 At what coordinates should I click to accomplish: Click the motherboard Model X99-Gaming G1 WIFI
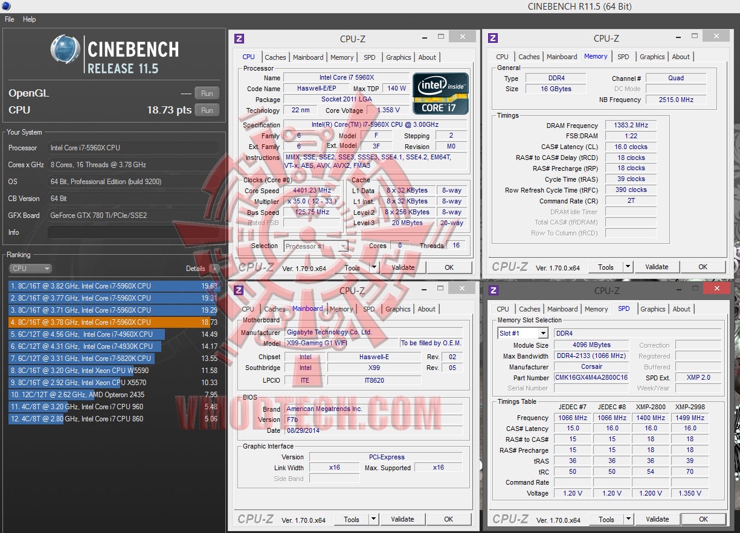341,343
